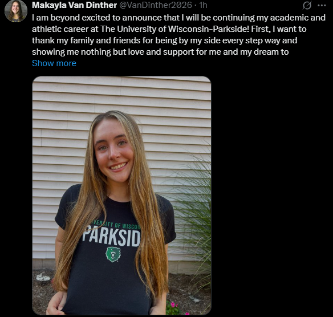Click the "I am beyond excited" opening line
Viewport: 333px width, 317px height.
click(178, 18)
